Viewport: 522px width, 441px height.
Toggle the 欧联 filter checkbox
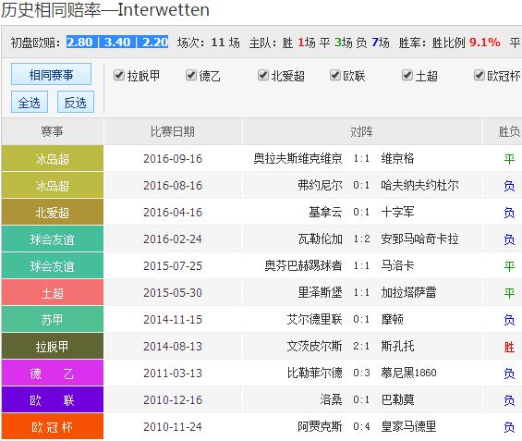click(x=334, y=75)
